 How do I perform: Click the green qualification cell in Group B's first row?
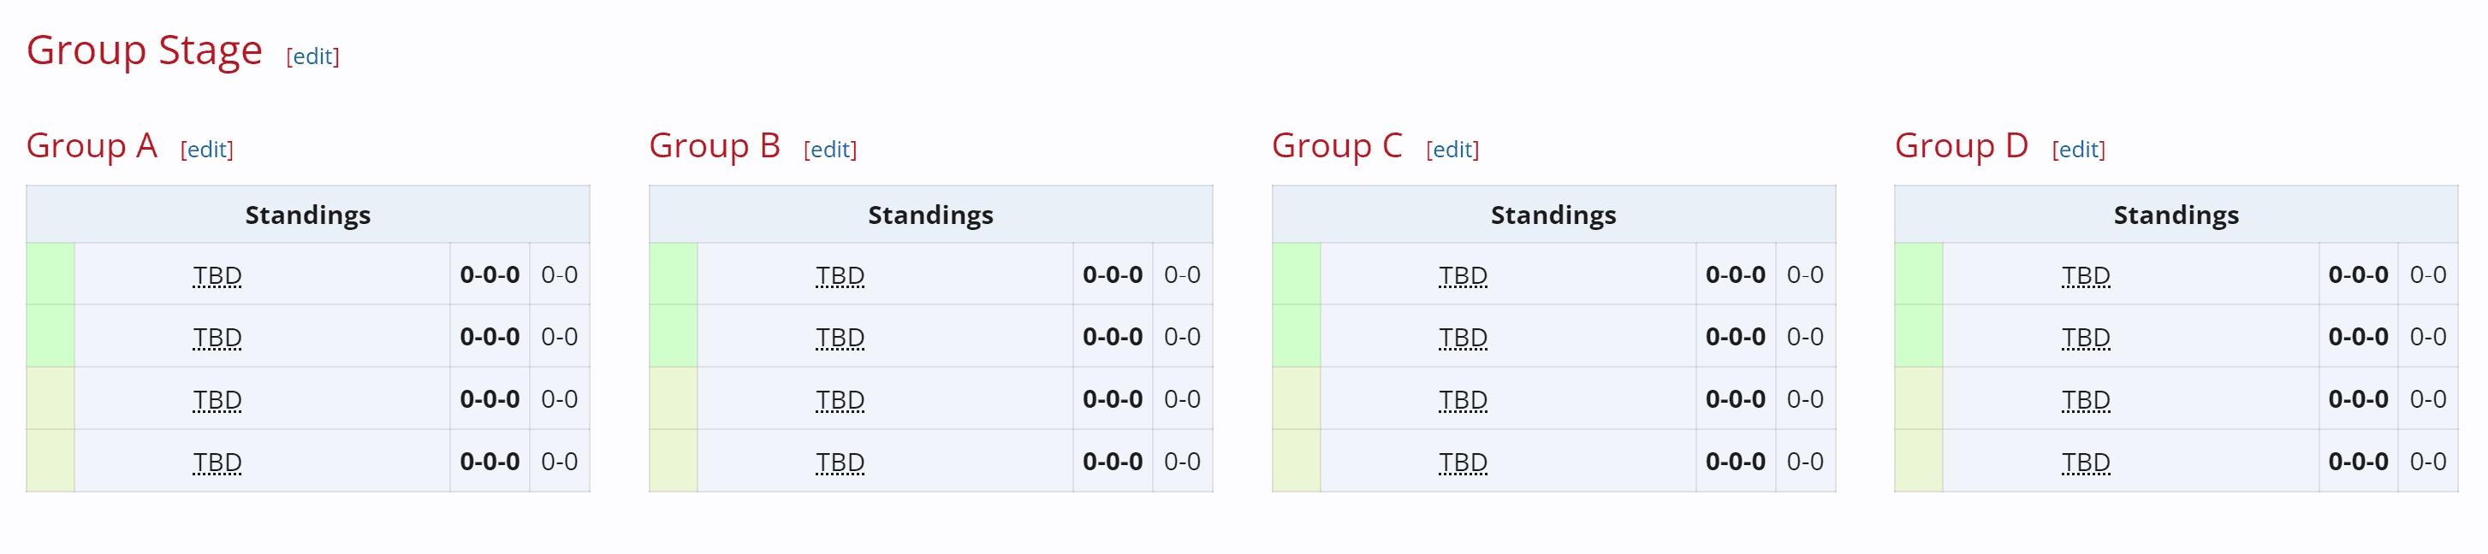pos(674,275)
